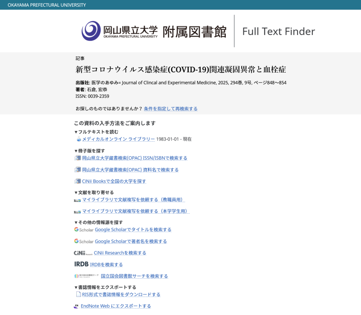Image resolution: width=361 pixels, height=315 pixels.
Task: Click the ILL icon for 教職員用 request
Action: 77,200
